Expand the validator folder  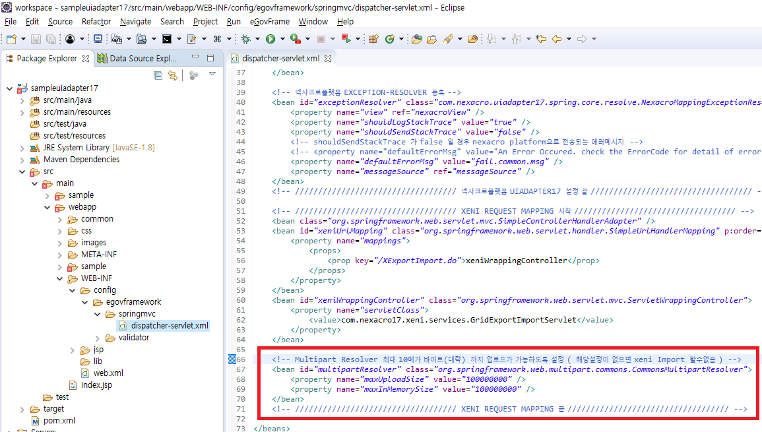point(97,338)
